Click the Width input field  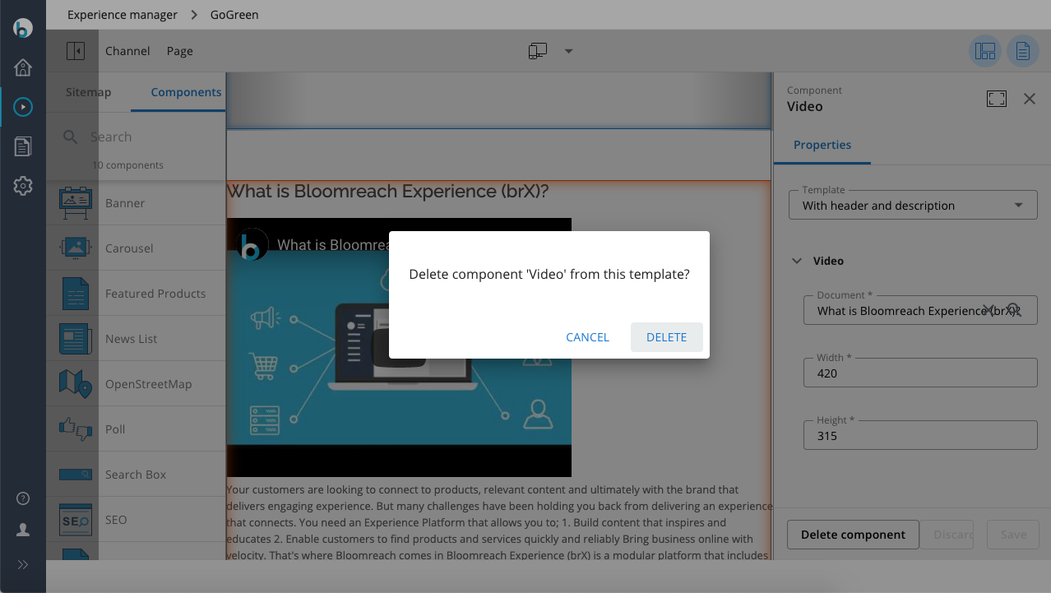coord(920,373)
